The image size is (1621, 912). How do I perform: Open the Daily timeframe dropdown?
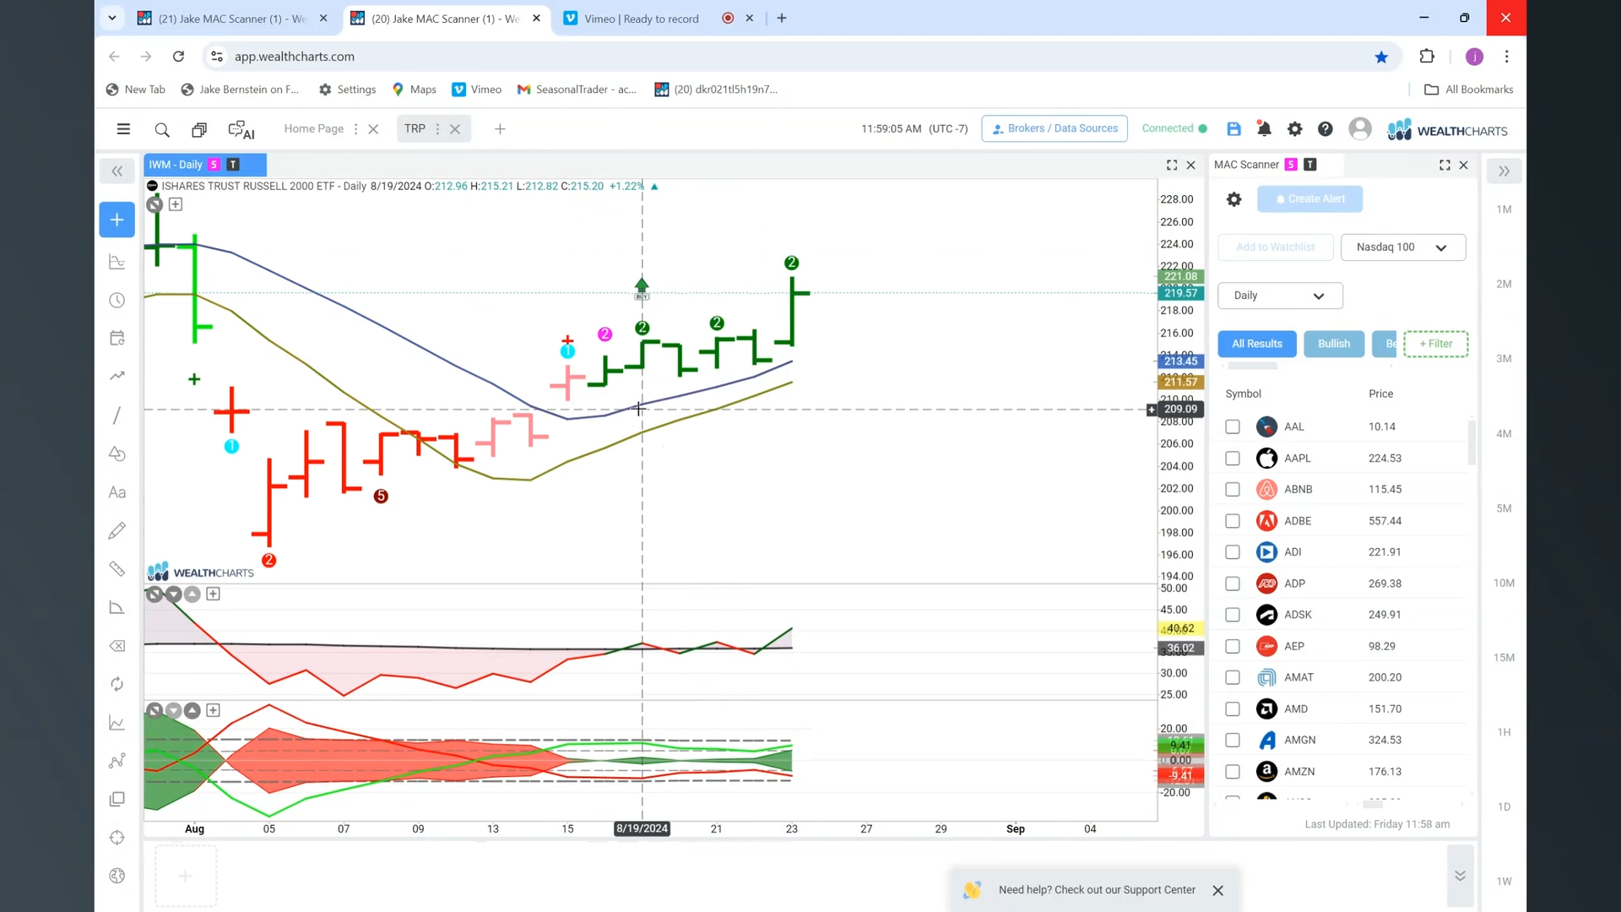[x=1280, y=296]
